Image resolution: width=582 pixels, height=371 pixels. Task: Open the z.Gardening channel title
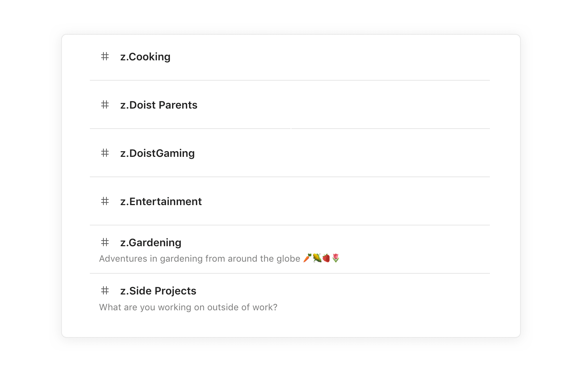coord(151,243)
